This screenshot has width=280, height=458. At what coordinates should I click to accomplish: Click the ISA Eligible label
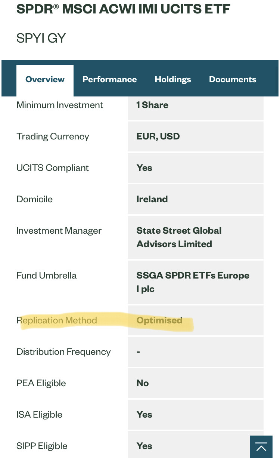[x=39, y=415]
